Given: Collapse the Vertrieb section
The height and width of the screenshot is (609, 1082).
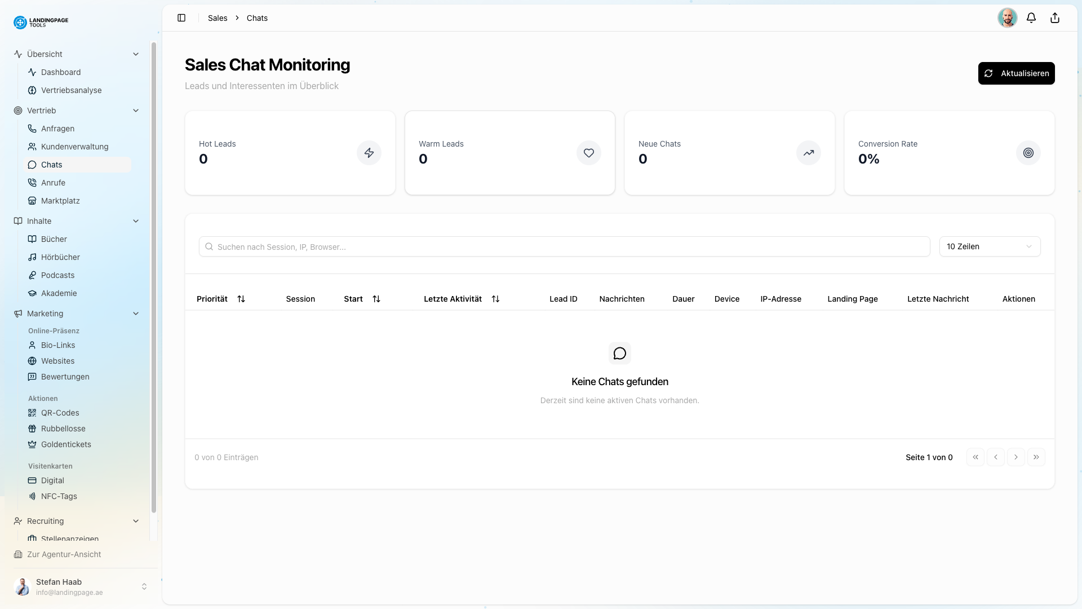Looking at the screenshot, I should [136, 111].
